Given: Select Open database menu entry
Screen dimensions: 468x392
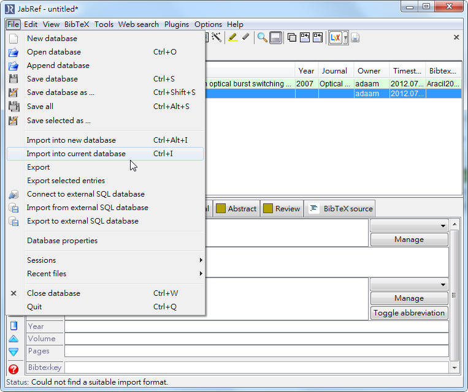Looking at the screenshot, I should point(105,52).
